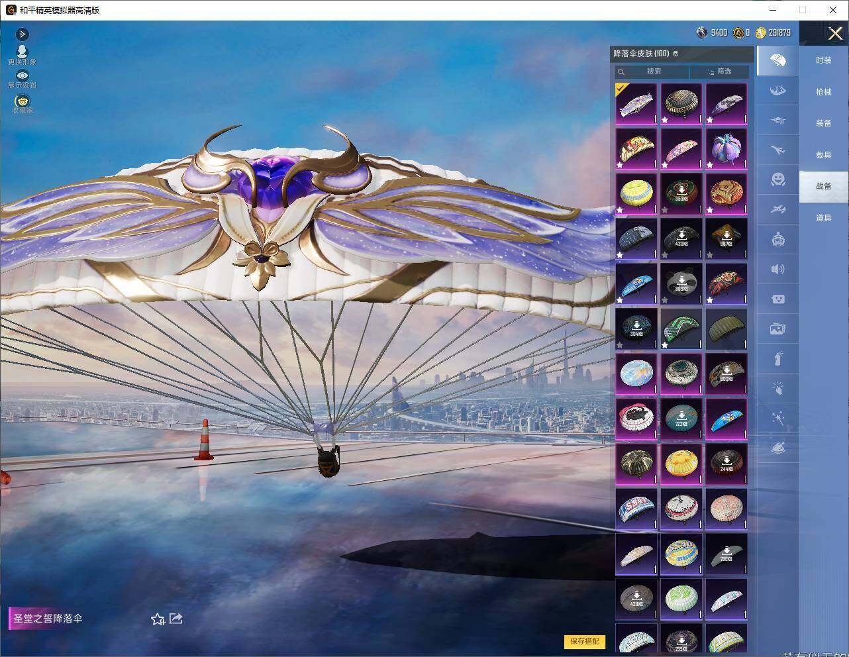
Task: Select the drone category icon
Action: point(777,120)
